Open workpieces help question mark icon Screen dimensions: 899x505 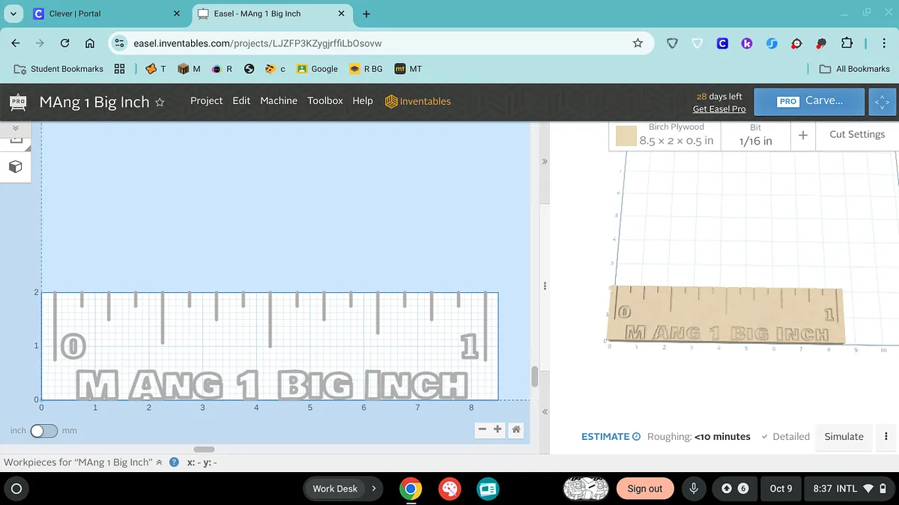coord(174,462)
